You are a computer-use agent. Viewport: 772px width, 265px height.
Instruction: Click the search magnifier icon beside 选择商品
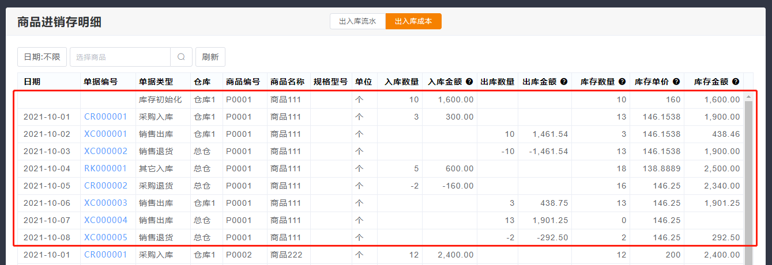coord(181,57)
